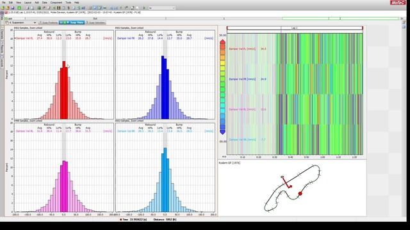
Task: Click the green play arrow in toolbar
Action: pos(144,8)
